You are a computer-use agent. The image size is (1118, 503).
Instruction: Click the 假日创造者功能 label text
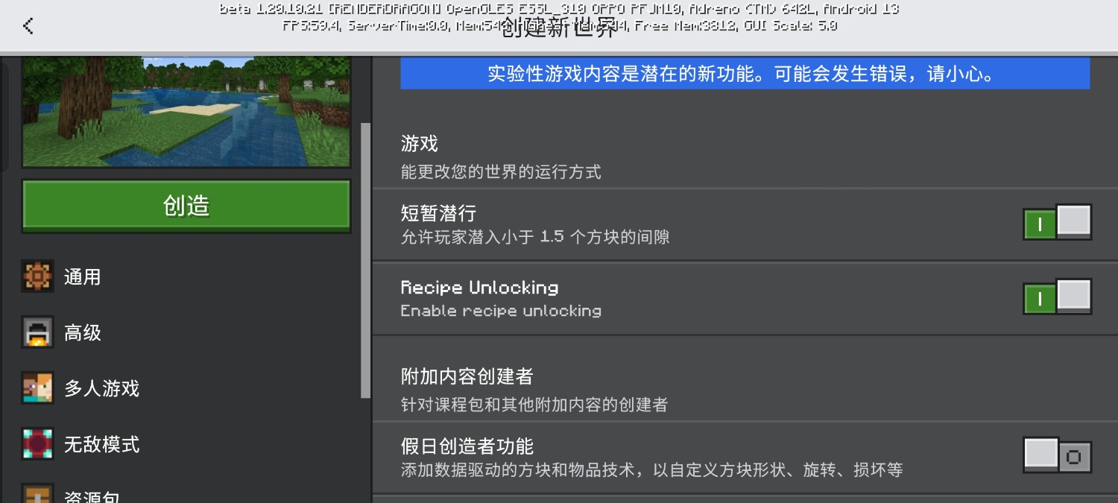click(467, 446)
